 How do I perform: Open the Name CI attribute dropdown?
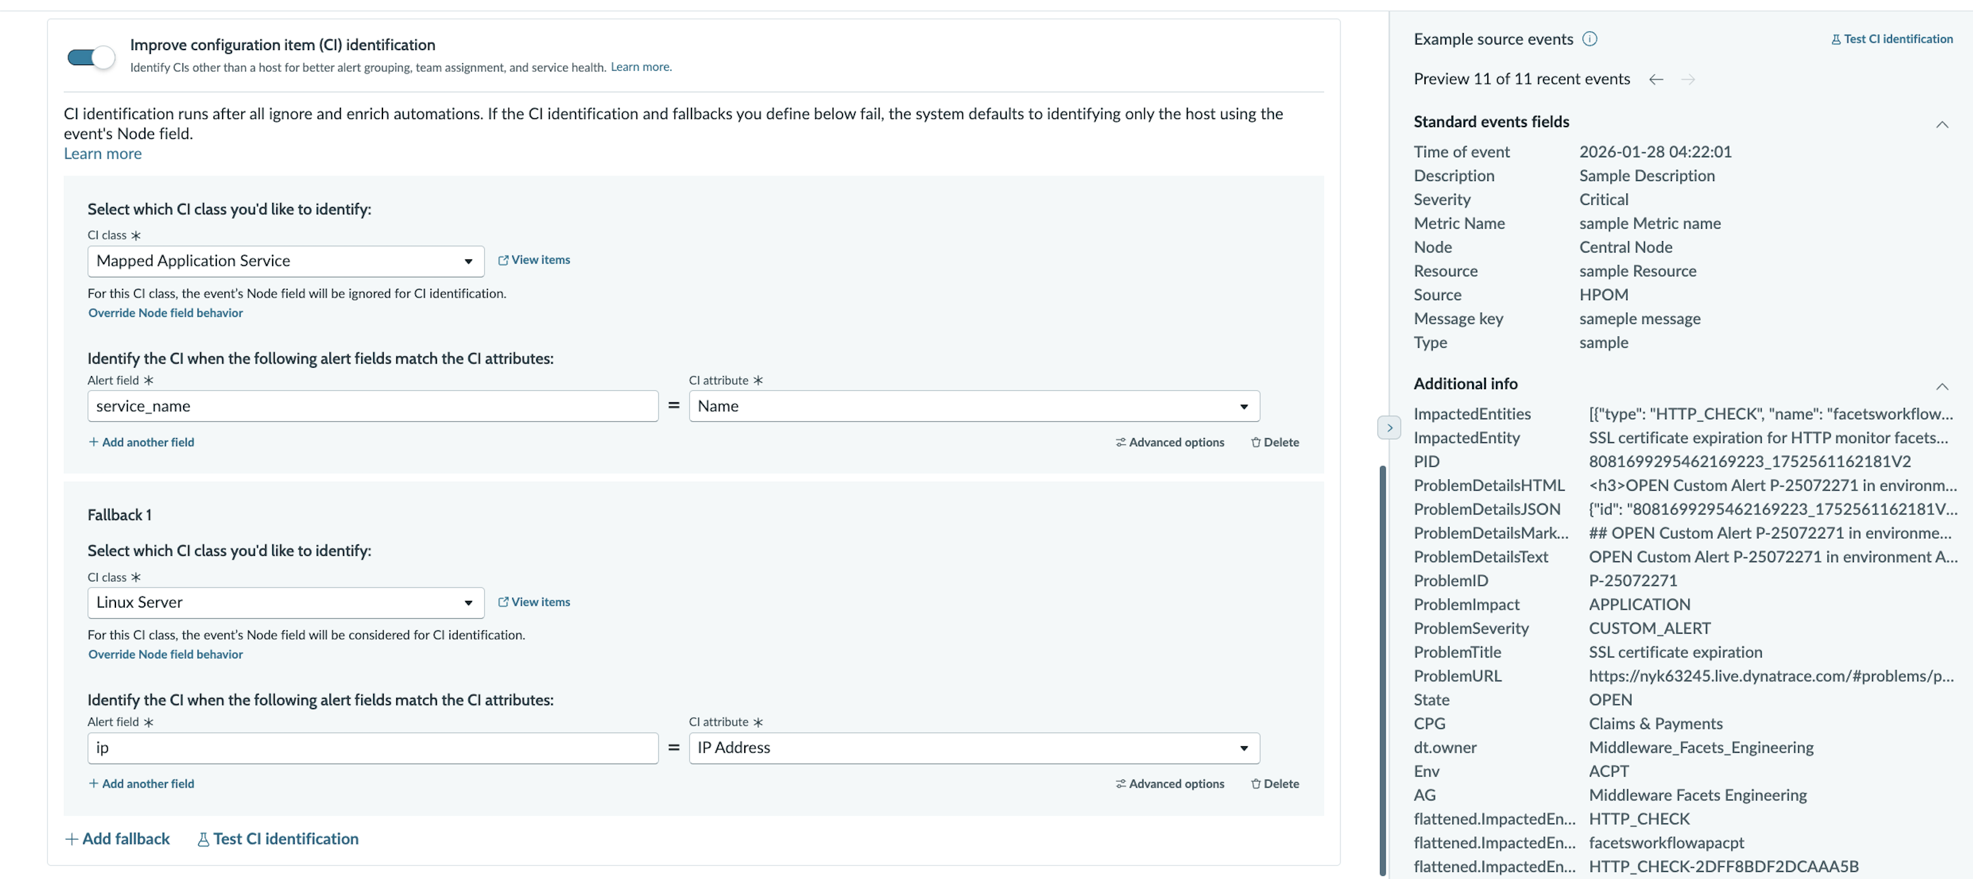tap(974, 407)
